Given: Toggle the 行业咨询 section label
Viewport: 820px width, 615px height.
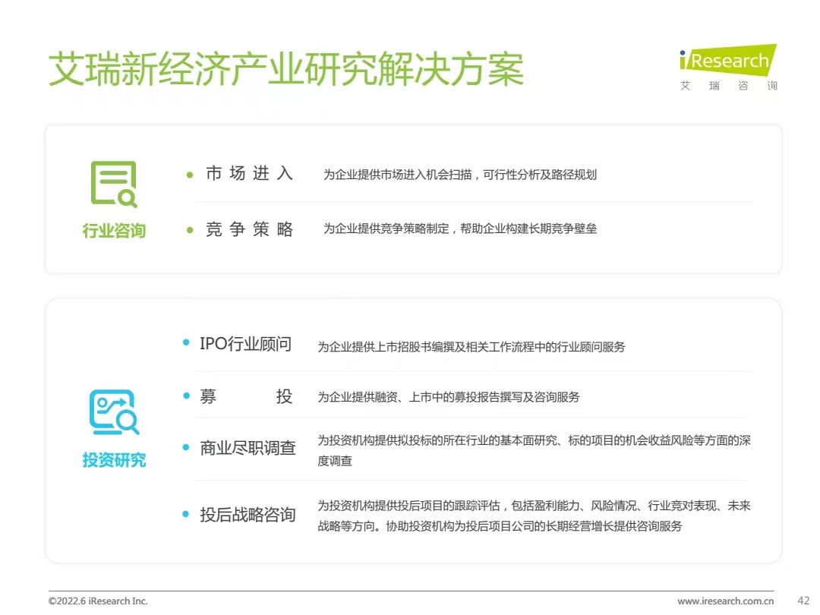Looking at the screenshot, I should tap(113, 231).
